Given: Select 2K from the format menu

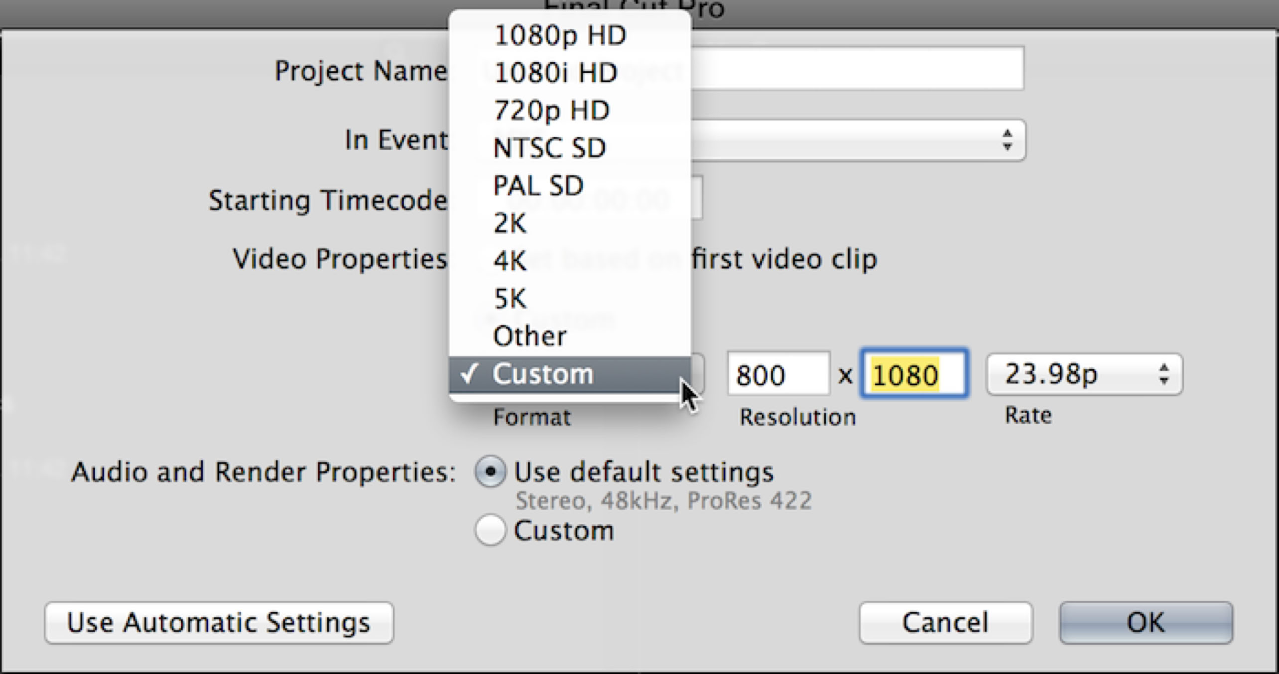Looking at the screenshot, I should [510, 224].
